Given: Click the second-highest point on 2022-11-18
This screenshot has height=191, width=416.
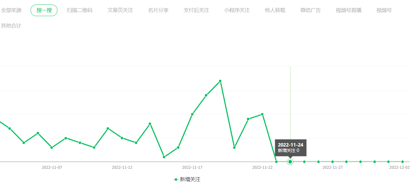Looking at the screenshot, I should coord(206,95).
